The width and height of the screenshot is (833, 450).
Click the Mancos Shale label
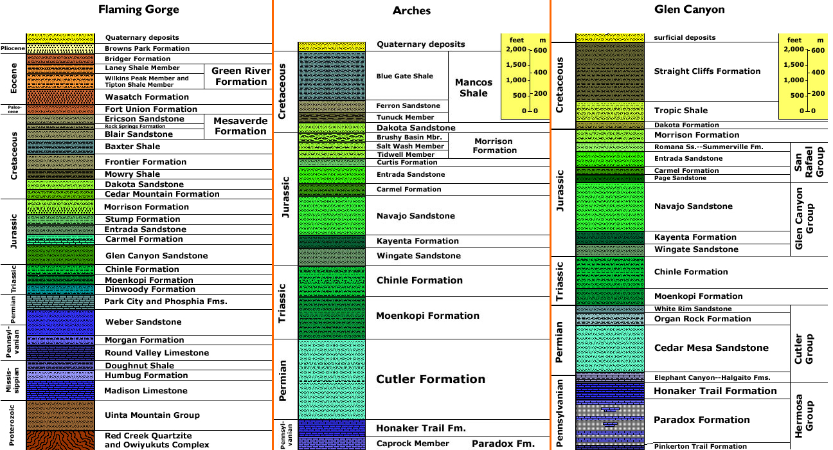[474, 87]
